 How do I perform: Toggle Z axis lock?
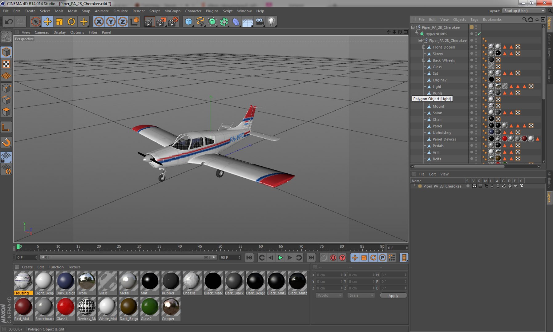[x=123, y=22]
